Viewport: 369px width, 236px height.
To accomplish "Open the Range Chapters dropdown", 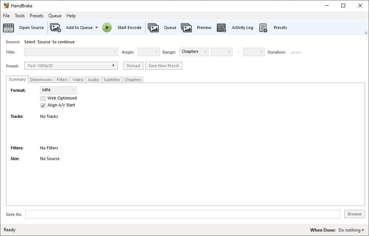I will point(194,52).
